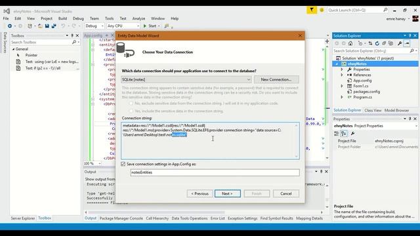Select packages.config in Solution Explorer

pyautogui.click(x=366, y=92)
